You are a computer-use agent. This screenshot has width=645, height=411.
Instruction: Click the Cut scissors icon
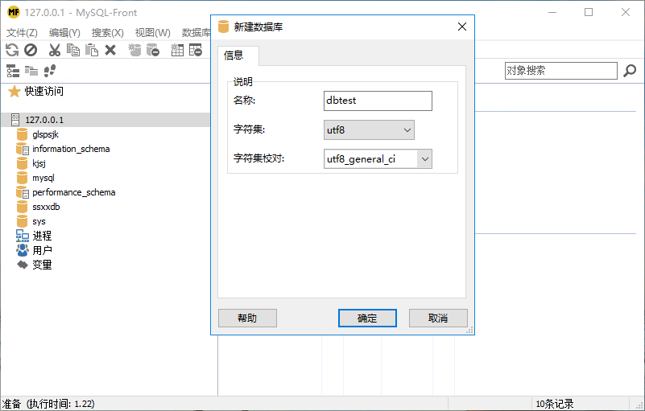(54, 50)
